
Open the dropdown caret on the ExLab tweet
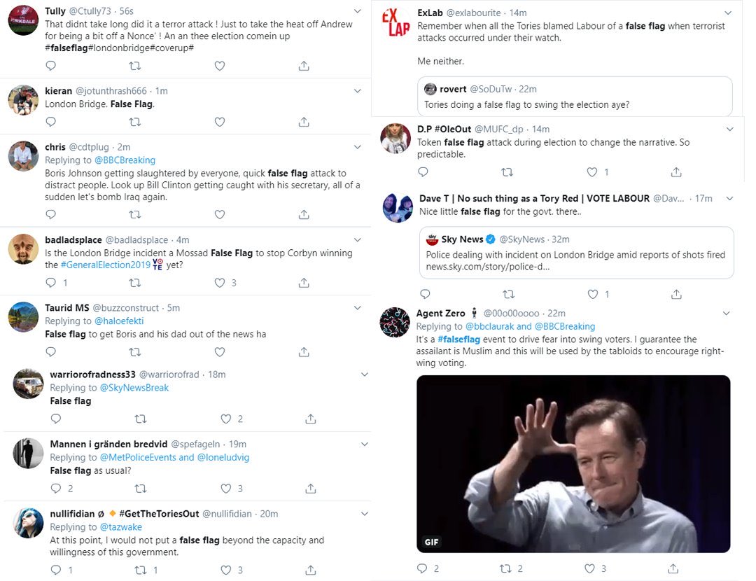(728, 13)
